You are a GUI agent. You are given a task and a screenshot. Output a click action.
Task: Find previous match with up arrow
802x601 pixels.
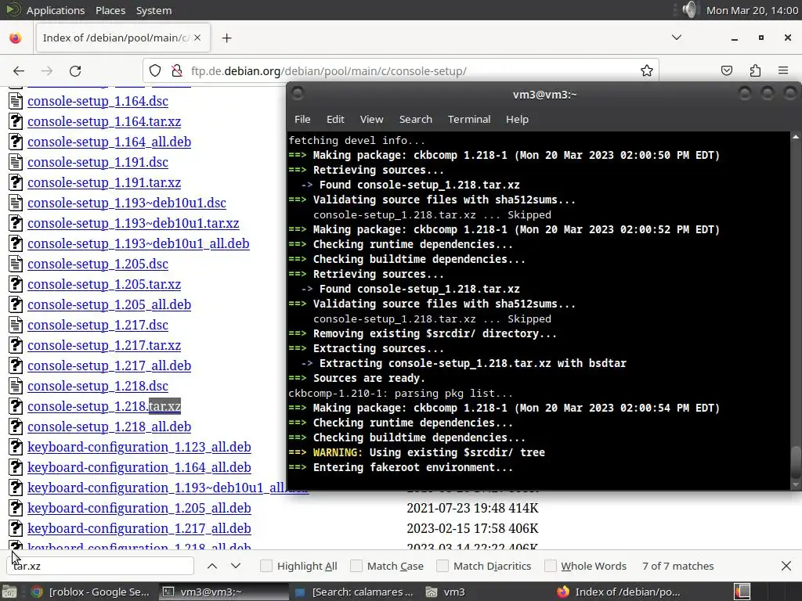[212, 566]
